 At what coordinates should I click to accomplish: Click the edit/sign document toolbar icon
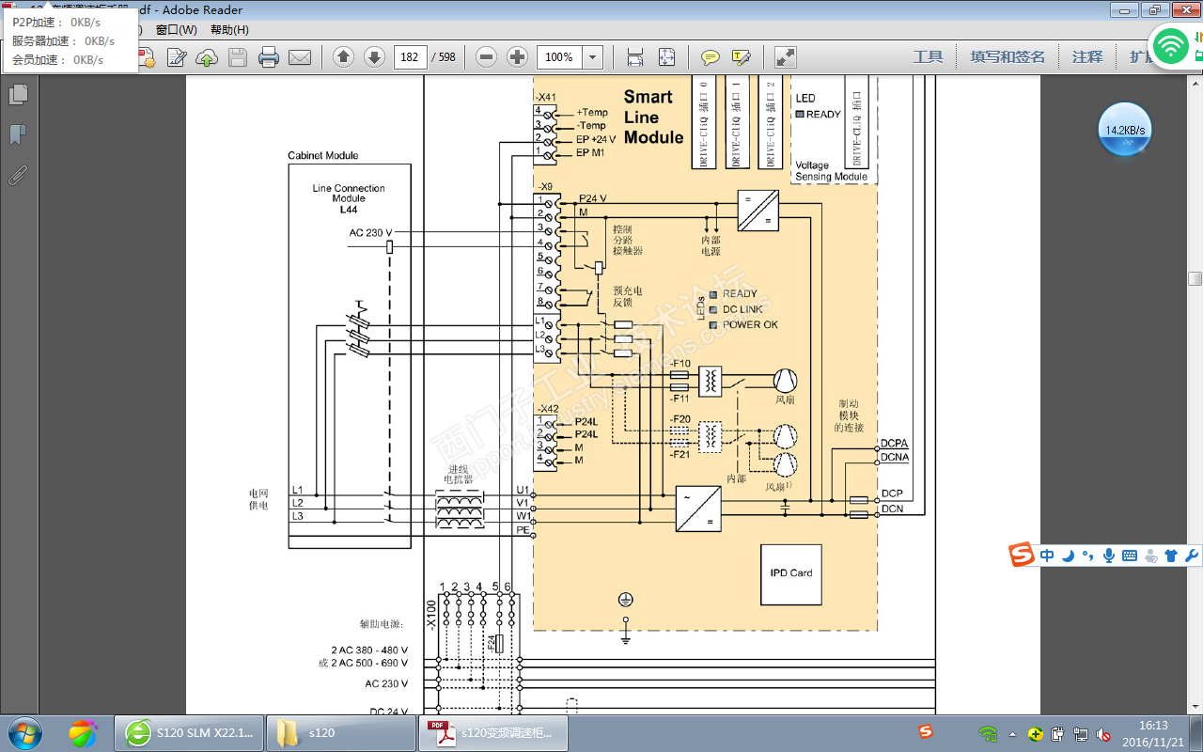point(177,57)
